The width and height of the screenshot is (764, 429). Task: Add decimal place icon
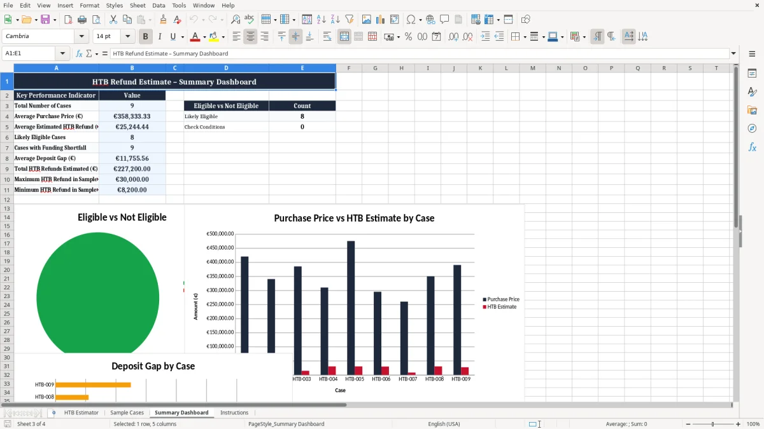[454, 37]
